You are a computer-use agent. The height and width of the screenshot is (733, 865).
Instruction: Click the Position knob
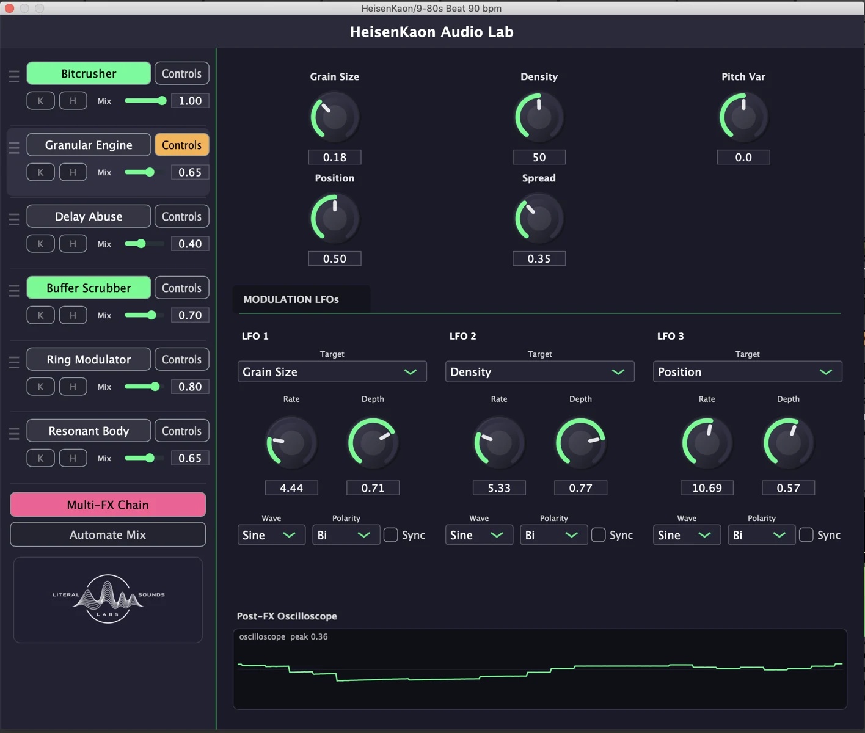(x=334, y=218)
